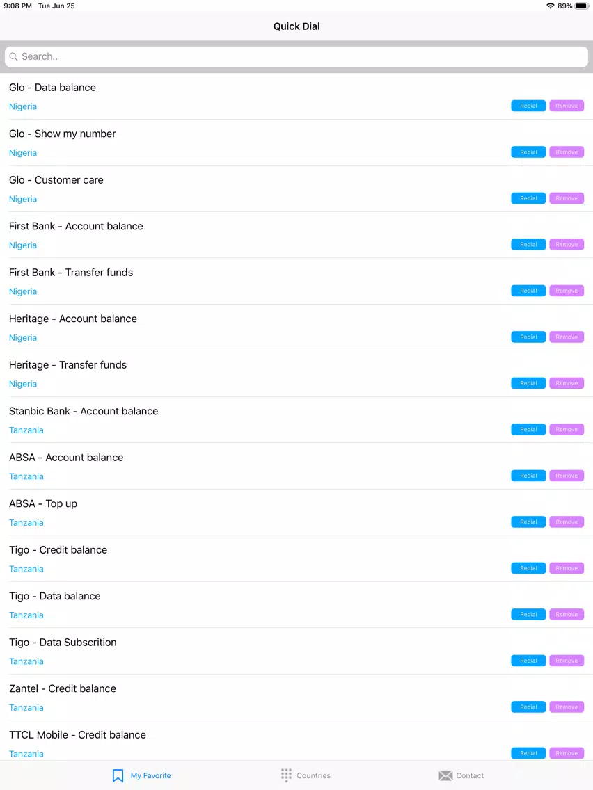Image resolution: width=593 pixels, height=790 pixels.
Task: Remove Tigo - Data Subscrition entry
Action: [x=567, y=661]
